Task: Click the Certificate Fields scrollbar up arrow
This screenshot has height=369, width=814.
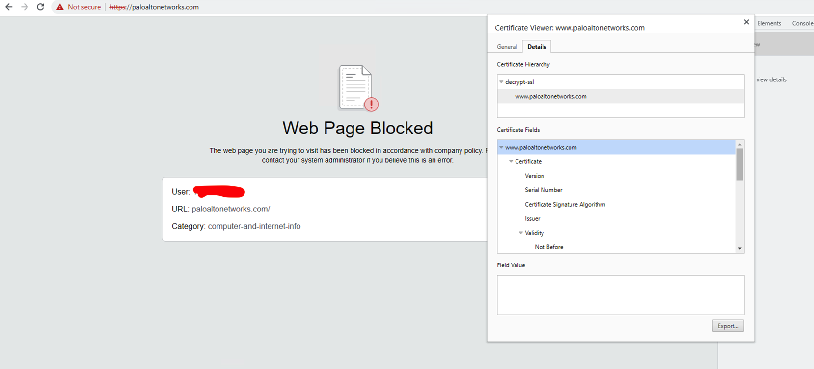Action: pyautogui.click(x=740, y=144)
